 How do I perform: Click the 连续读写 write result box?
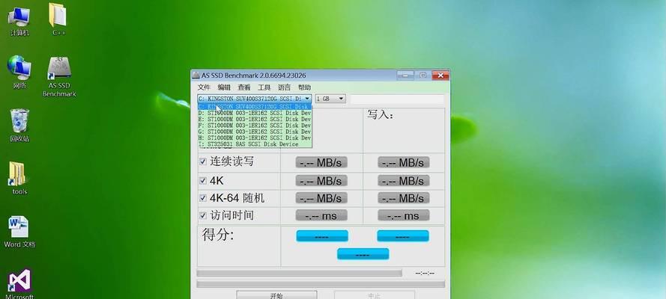pyautogui.click(x=404, y=163)
